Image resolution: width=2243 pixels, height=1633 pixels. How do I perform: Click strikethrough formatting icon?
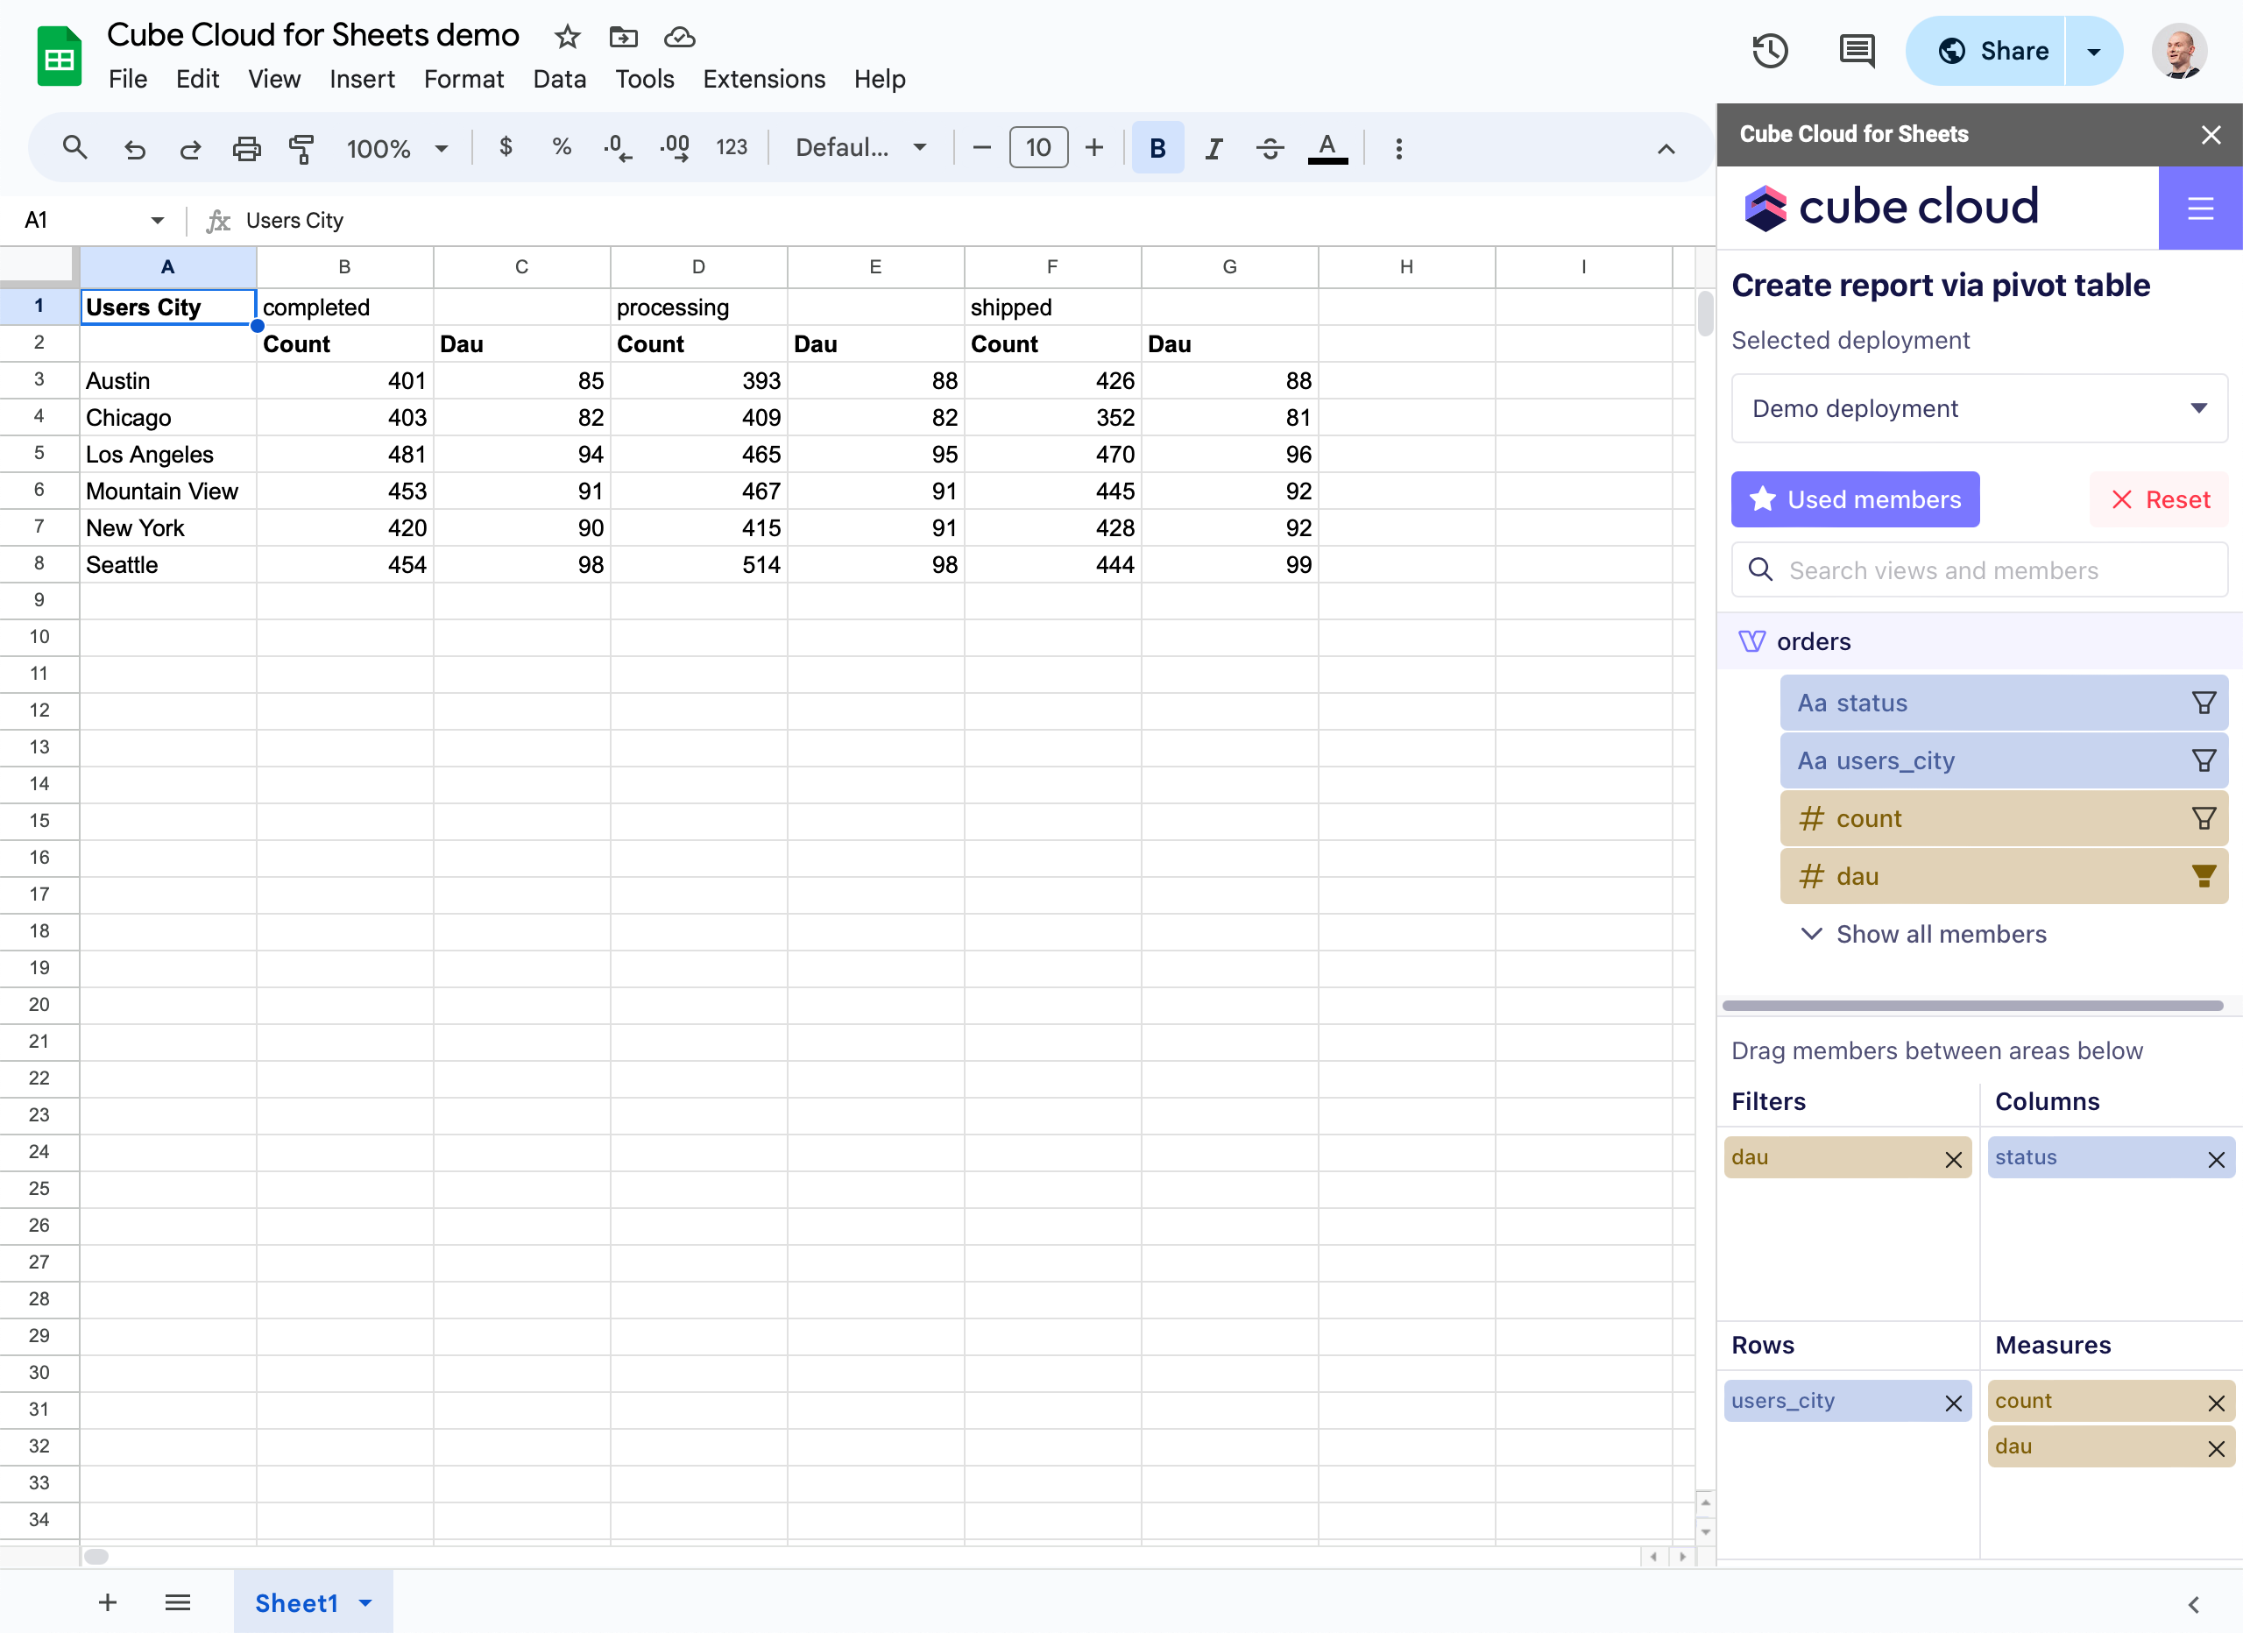tap(1270, 148)
